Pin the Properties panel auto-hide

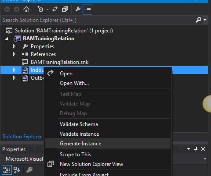(196, 149)
